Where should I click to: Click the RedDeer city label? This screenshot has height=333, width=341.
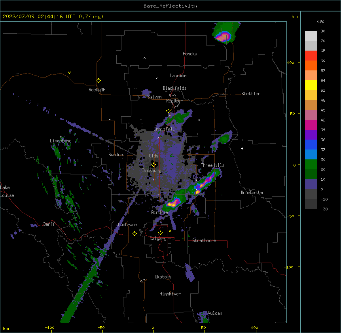click(x=174, y=101)
